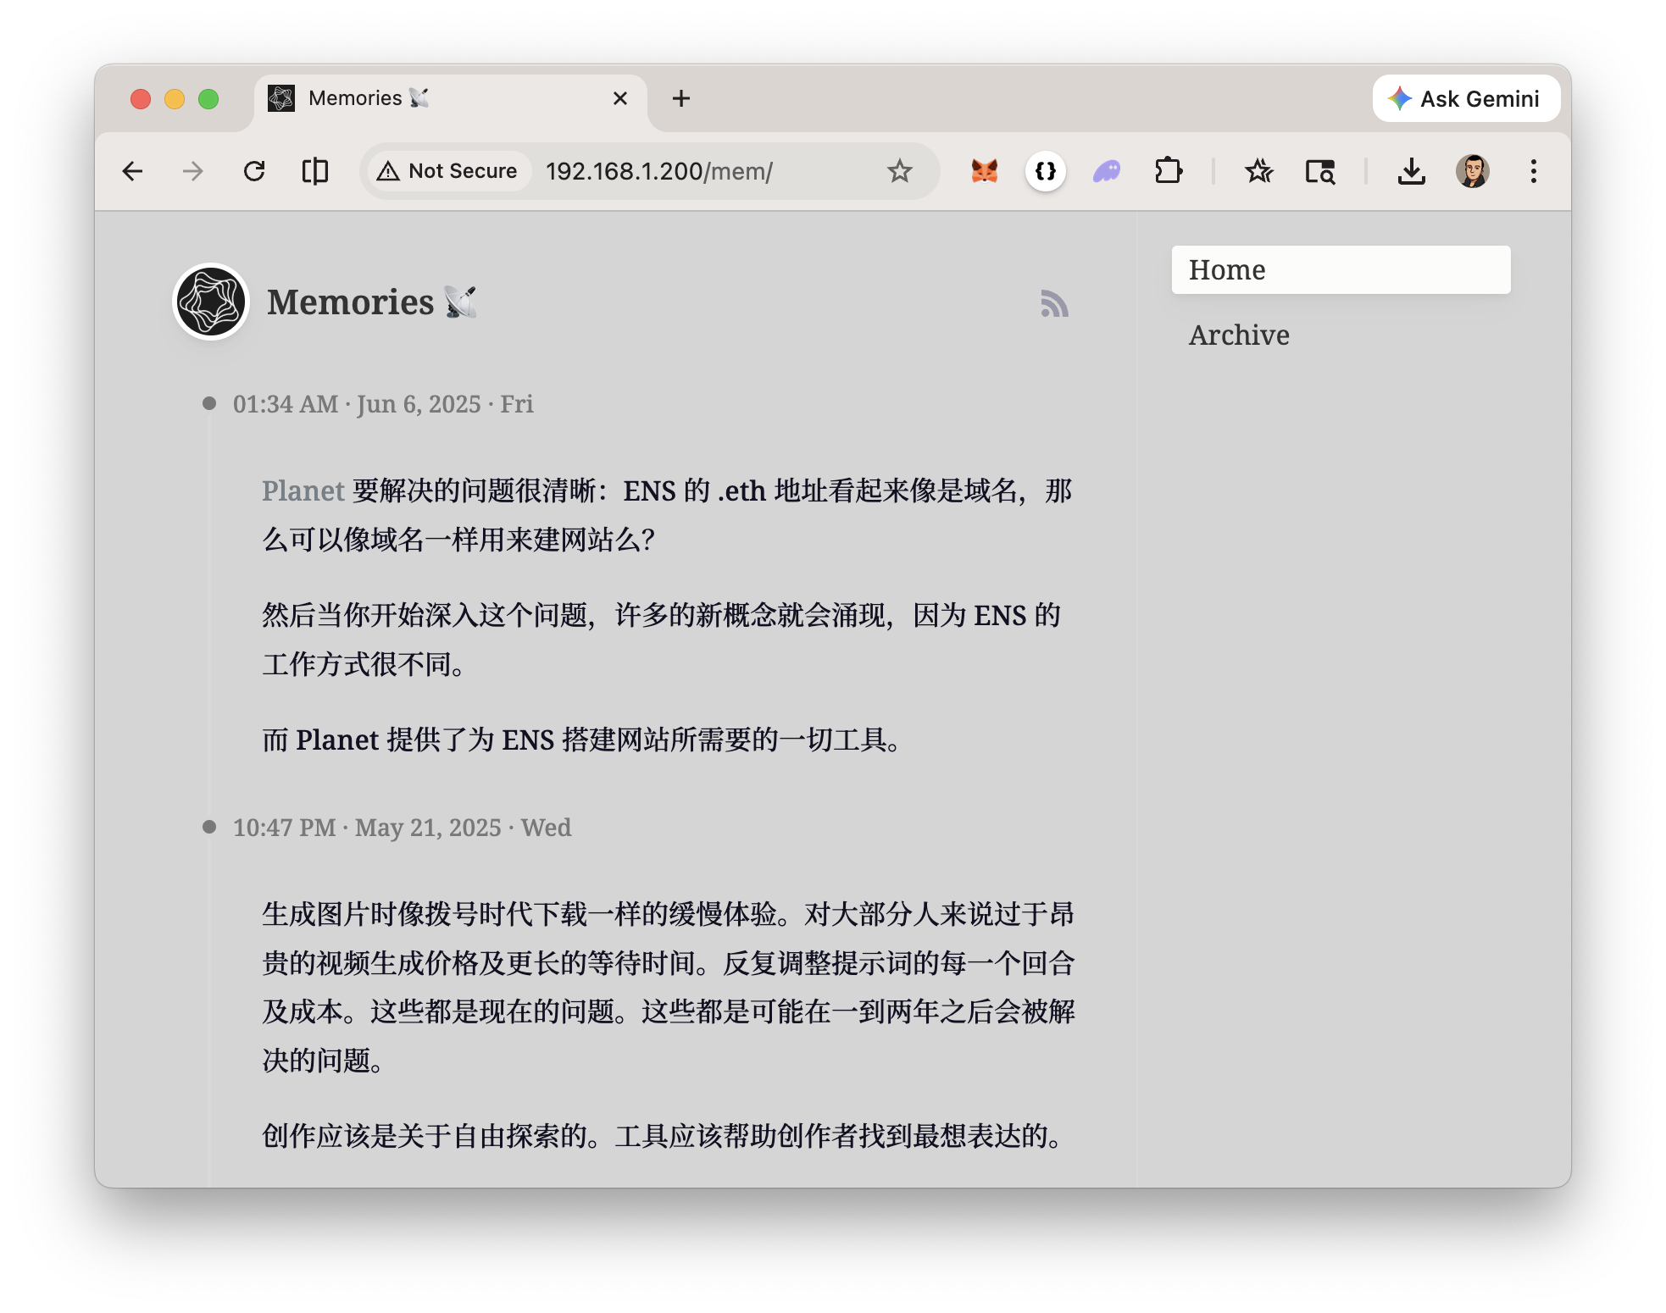1666x1313 pixels.
Task: Select the Home navigation item
Action: click(x=1227, y=269)
